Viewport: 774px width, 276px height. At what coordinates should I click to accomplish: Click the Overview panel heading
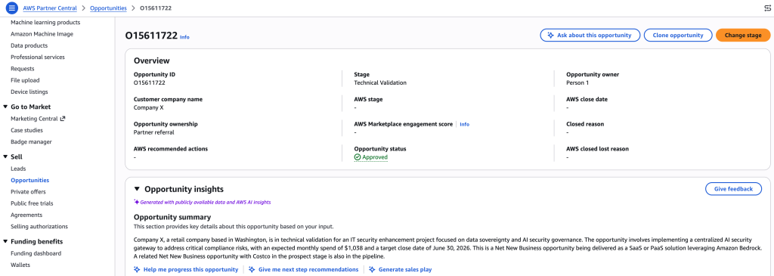pyautogui.click(x=151, y=60)
